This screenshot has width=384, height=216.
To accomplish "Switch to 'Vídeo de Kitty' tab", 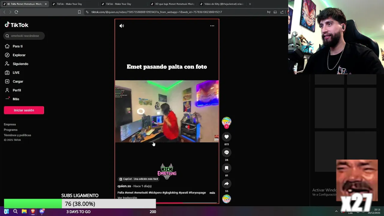I will pyautogui.click(x=221, y=4).
